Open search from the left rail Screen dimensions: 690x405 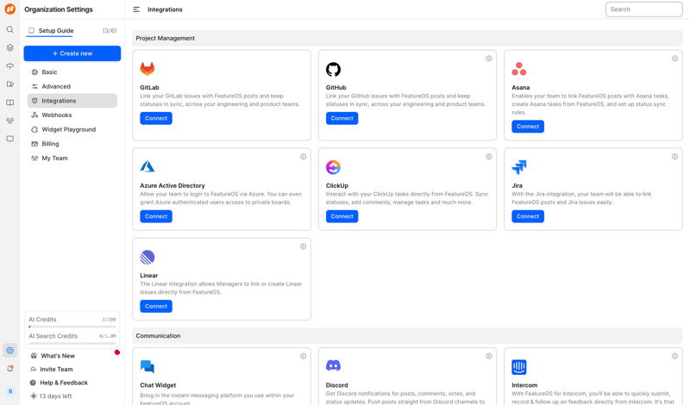coord(9,29)
